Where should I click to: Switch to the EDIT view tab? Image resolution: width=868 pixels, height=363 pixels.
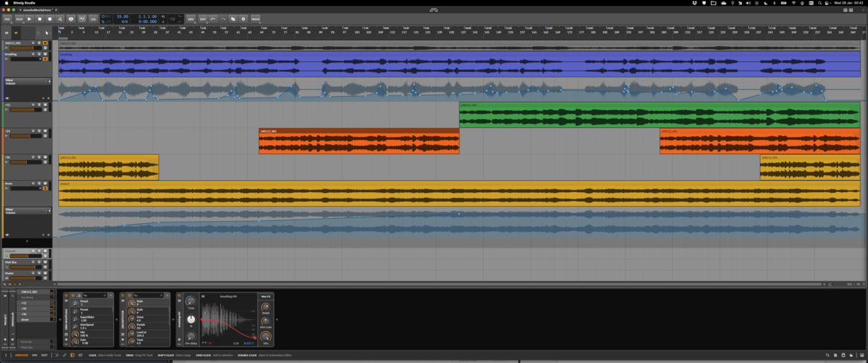tap(45, 356)
